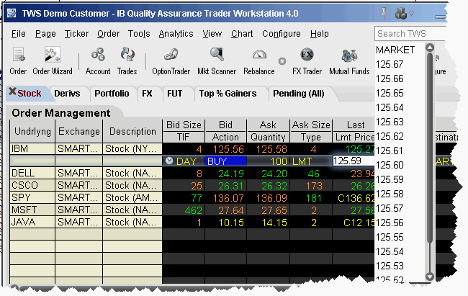
Task: Click the pin icon in title bar
Action: 384,14
